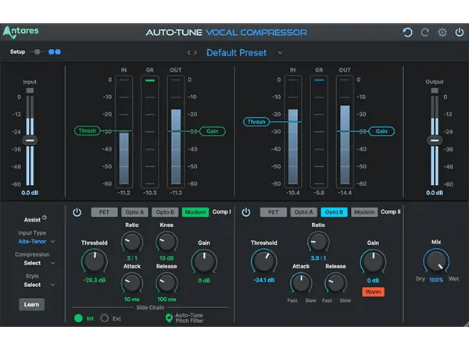The width and height of the screenshot is (469, 351).
Task: Click the redo arrow icon
Action: point(424,32)
